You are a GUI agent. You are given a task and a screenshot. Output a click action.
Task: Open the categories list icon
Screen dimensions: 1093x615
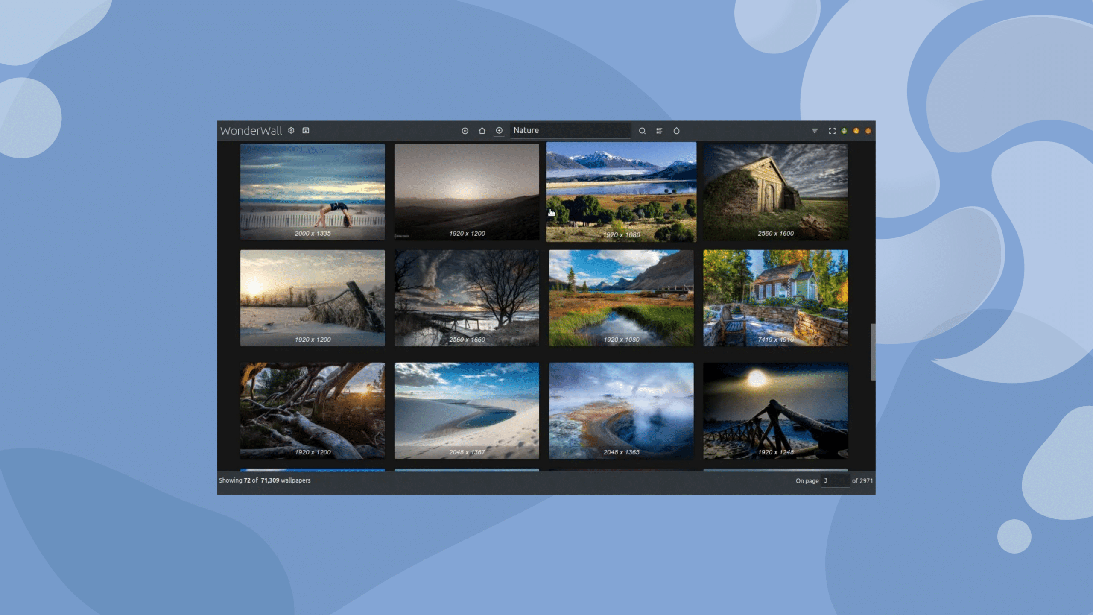click(659, 131)
